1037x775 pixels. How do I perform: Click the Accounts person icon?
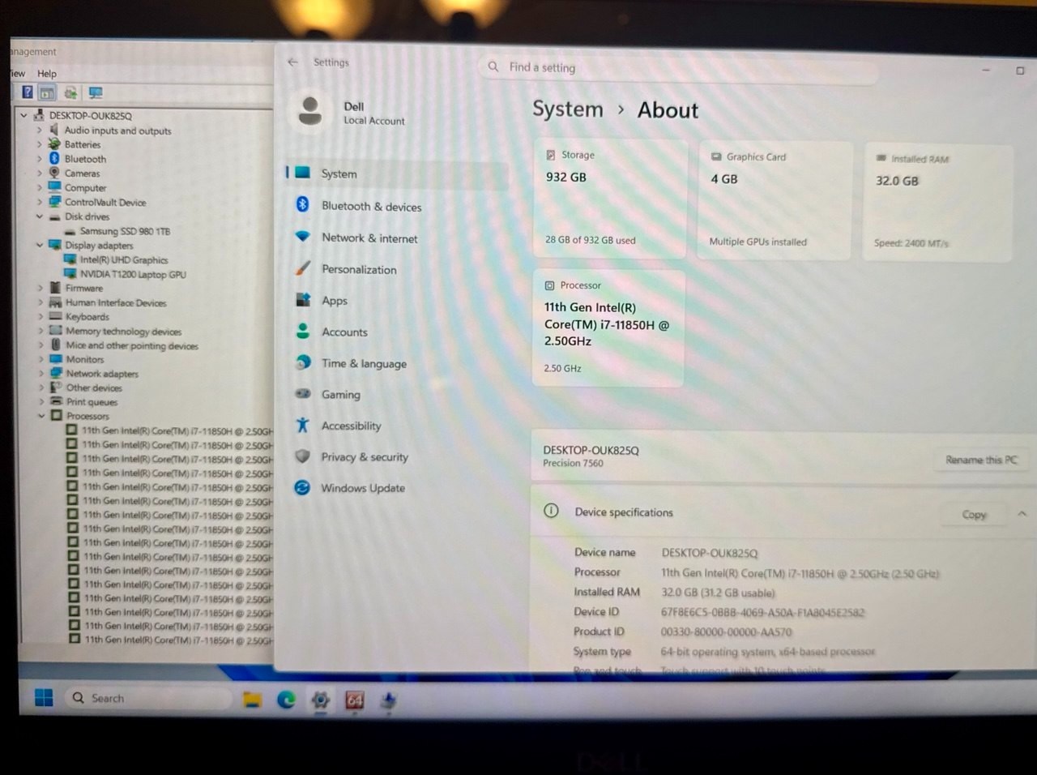(x=303, y=331)
